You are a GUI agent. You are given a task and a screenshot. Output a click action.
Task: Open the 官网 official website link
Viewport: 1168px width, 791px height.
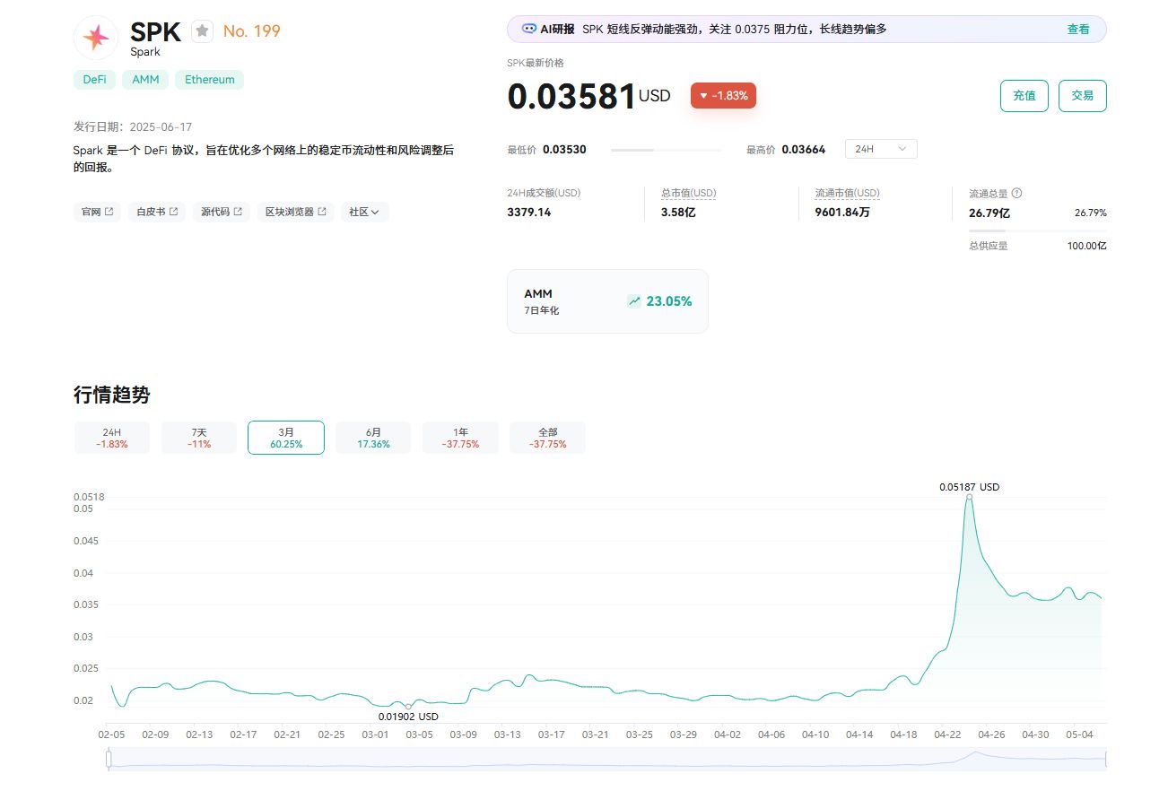[97, 212]
